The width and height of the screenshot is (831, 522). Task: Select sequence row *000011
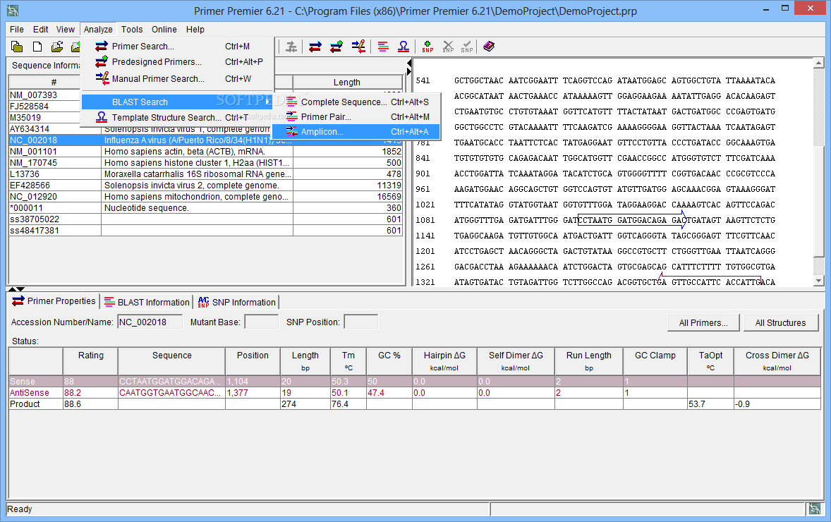205,207
